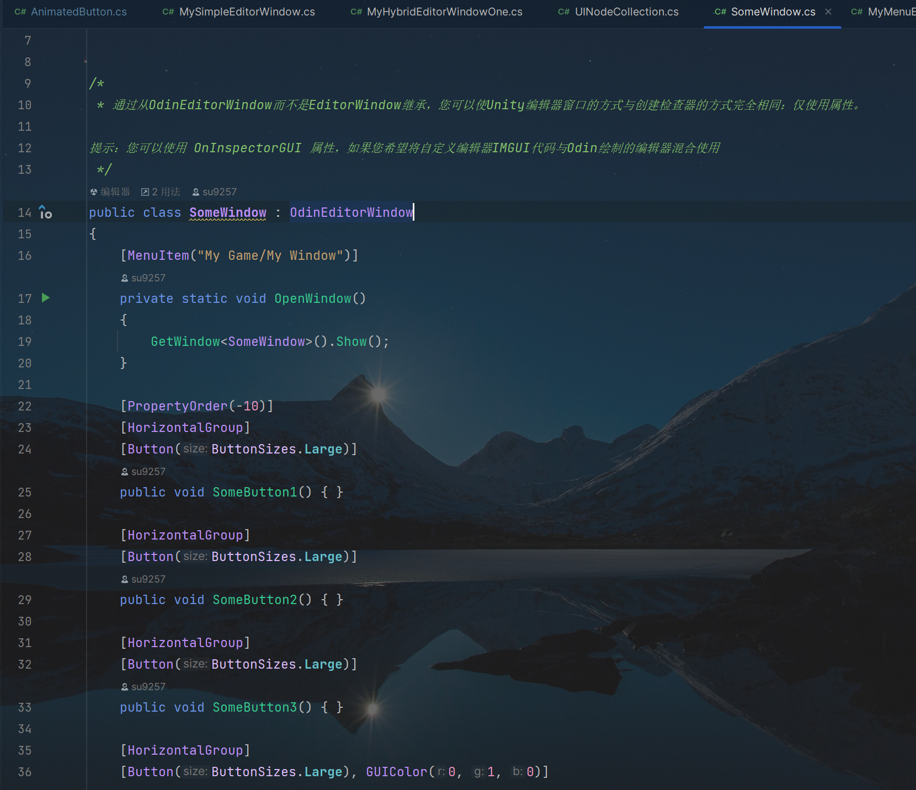The image size is (916, 790).
Task: Click SomeButton3 method name
Action: point(255,707)
